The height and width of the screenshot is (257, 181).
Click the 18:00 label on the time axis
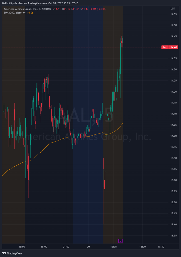pos(44,247)
